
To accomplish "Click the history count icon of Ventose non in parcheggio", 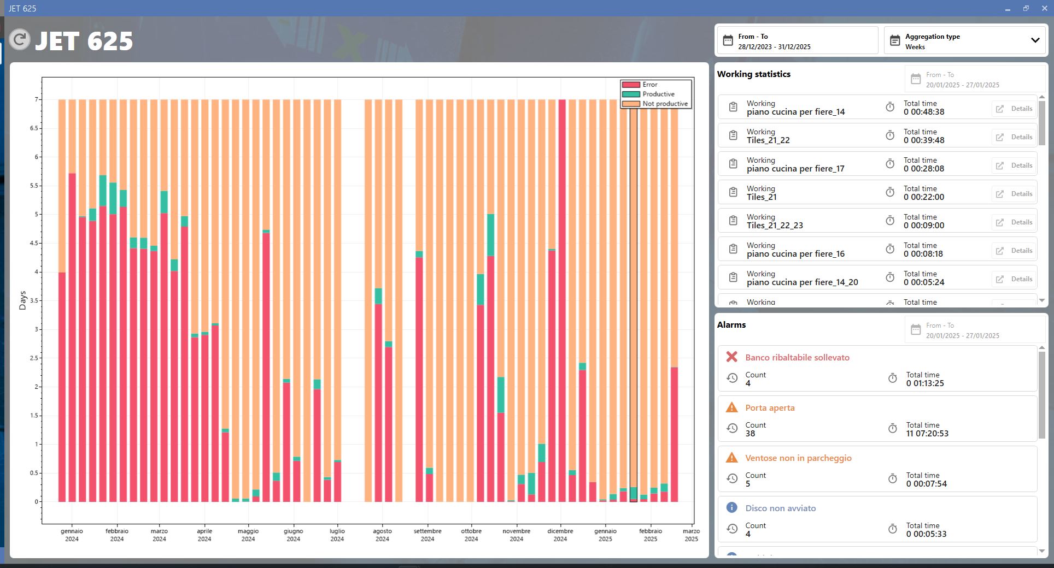I will tap(732, 479).
